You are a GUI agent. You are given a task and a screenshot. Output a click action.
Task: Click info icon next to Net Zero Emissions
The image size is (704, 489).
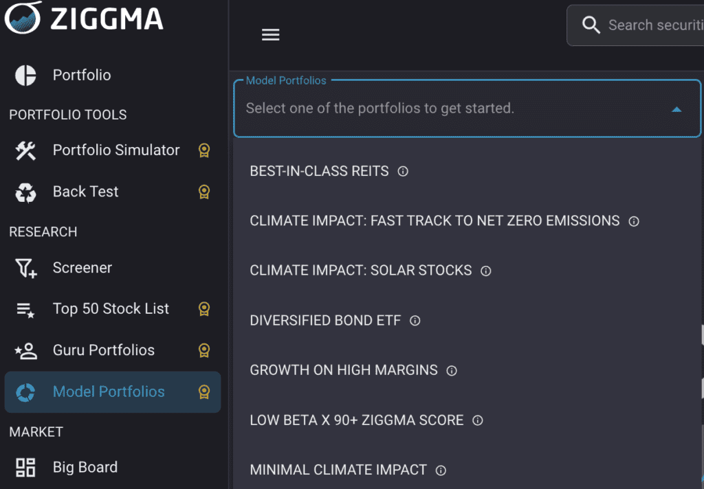coord(634,221)
